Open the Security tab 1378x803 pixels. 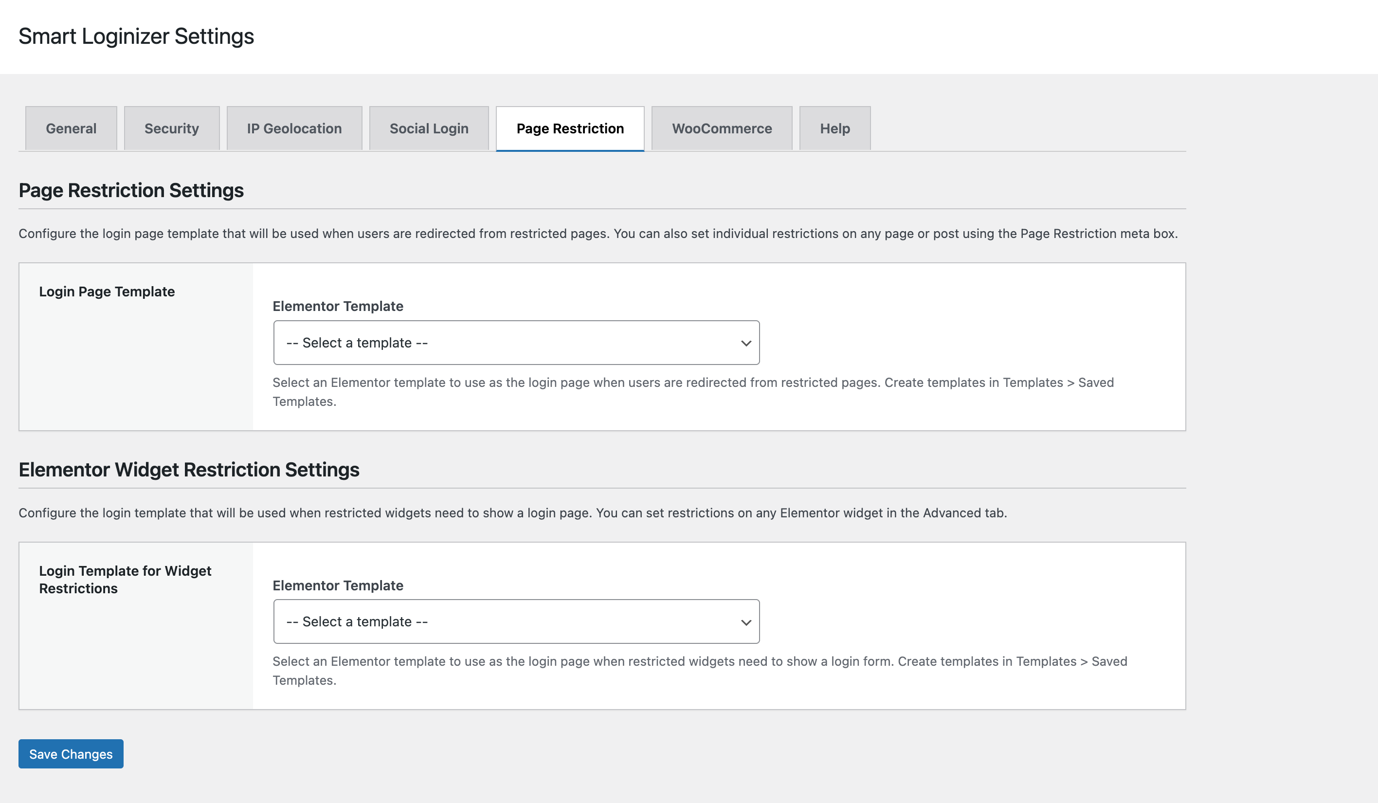pyautogui.click(x=172, y=128)
